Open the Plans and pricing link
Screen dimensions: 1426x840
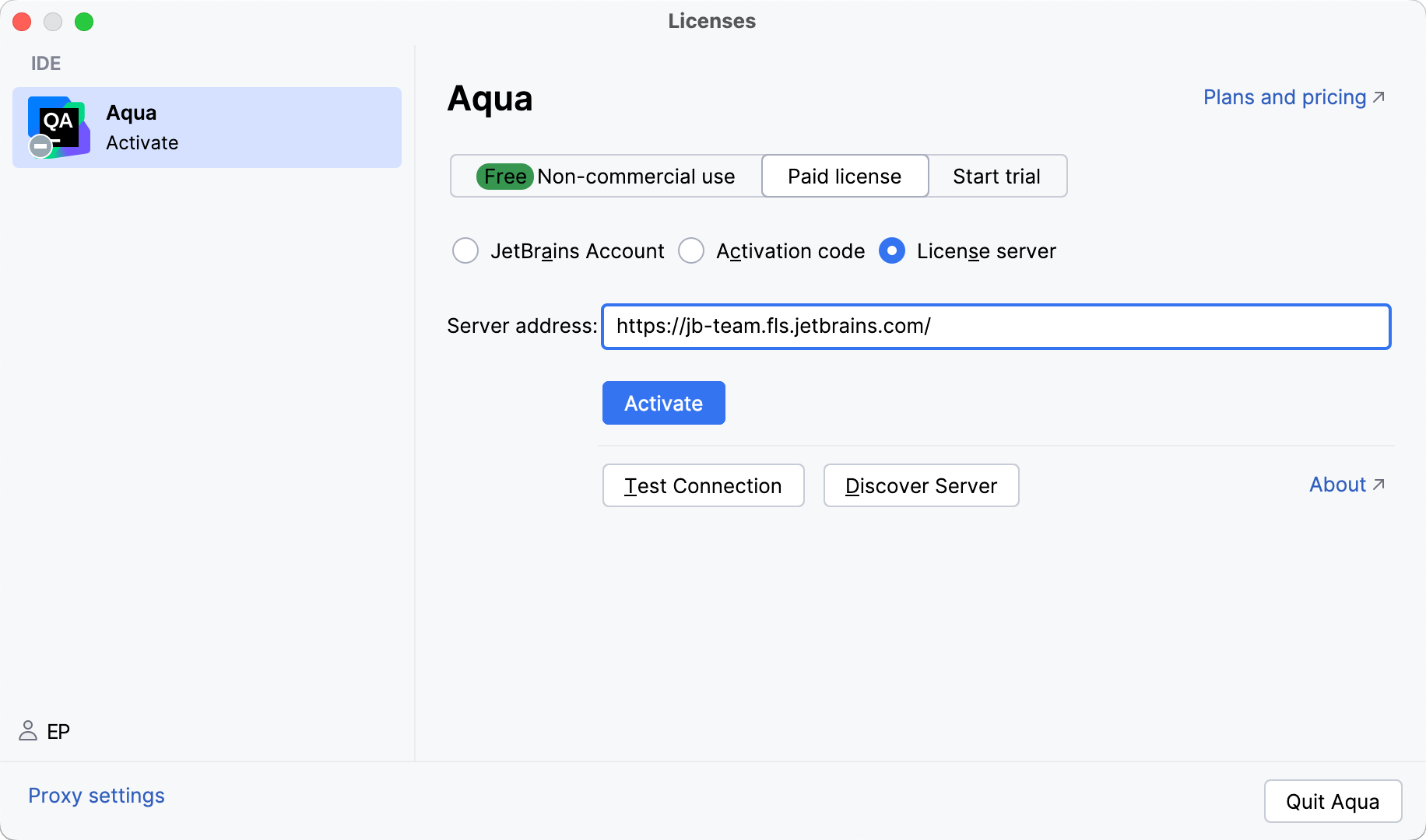click(1285, 97)
